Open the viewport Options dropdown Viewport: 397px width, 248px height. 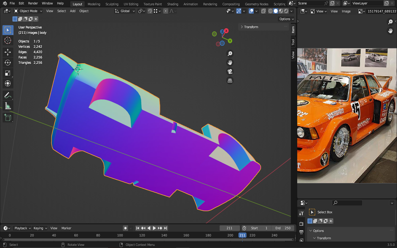pos(286,19)
